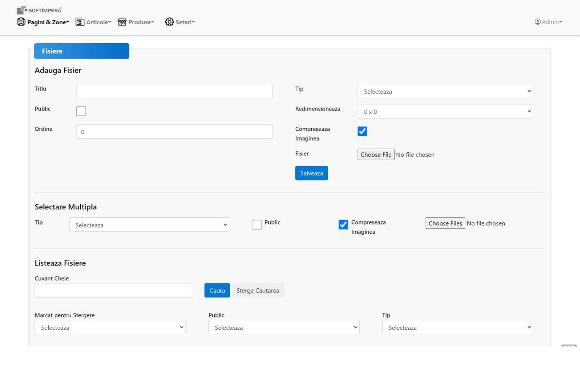Click the globe icon beside Pagini & Zone
Viewport: 580px width, 367px height.
(21, 22)
